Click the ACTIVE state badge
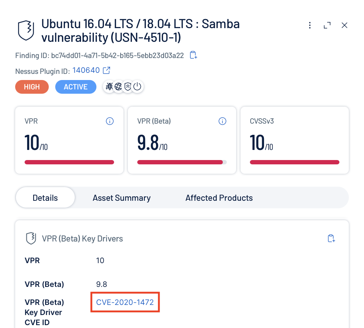The height and width of the screenshot is (328, 364). pos(76,87)
